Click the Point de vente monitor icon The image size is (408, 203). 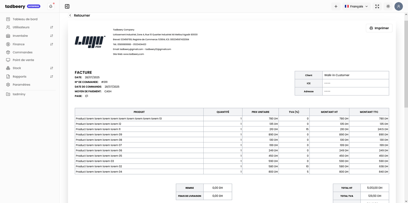[x=8, y=60]
